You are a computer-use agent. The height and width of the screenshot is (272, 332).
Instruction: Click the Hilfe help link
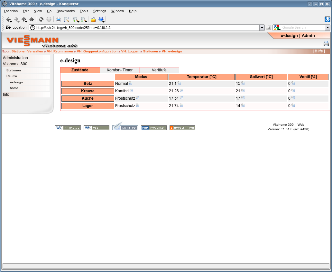tap(319, 51)
